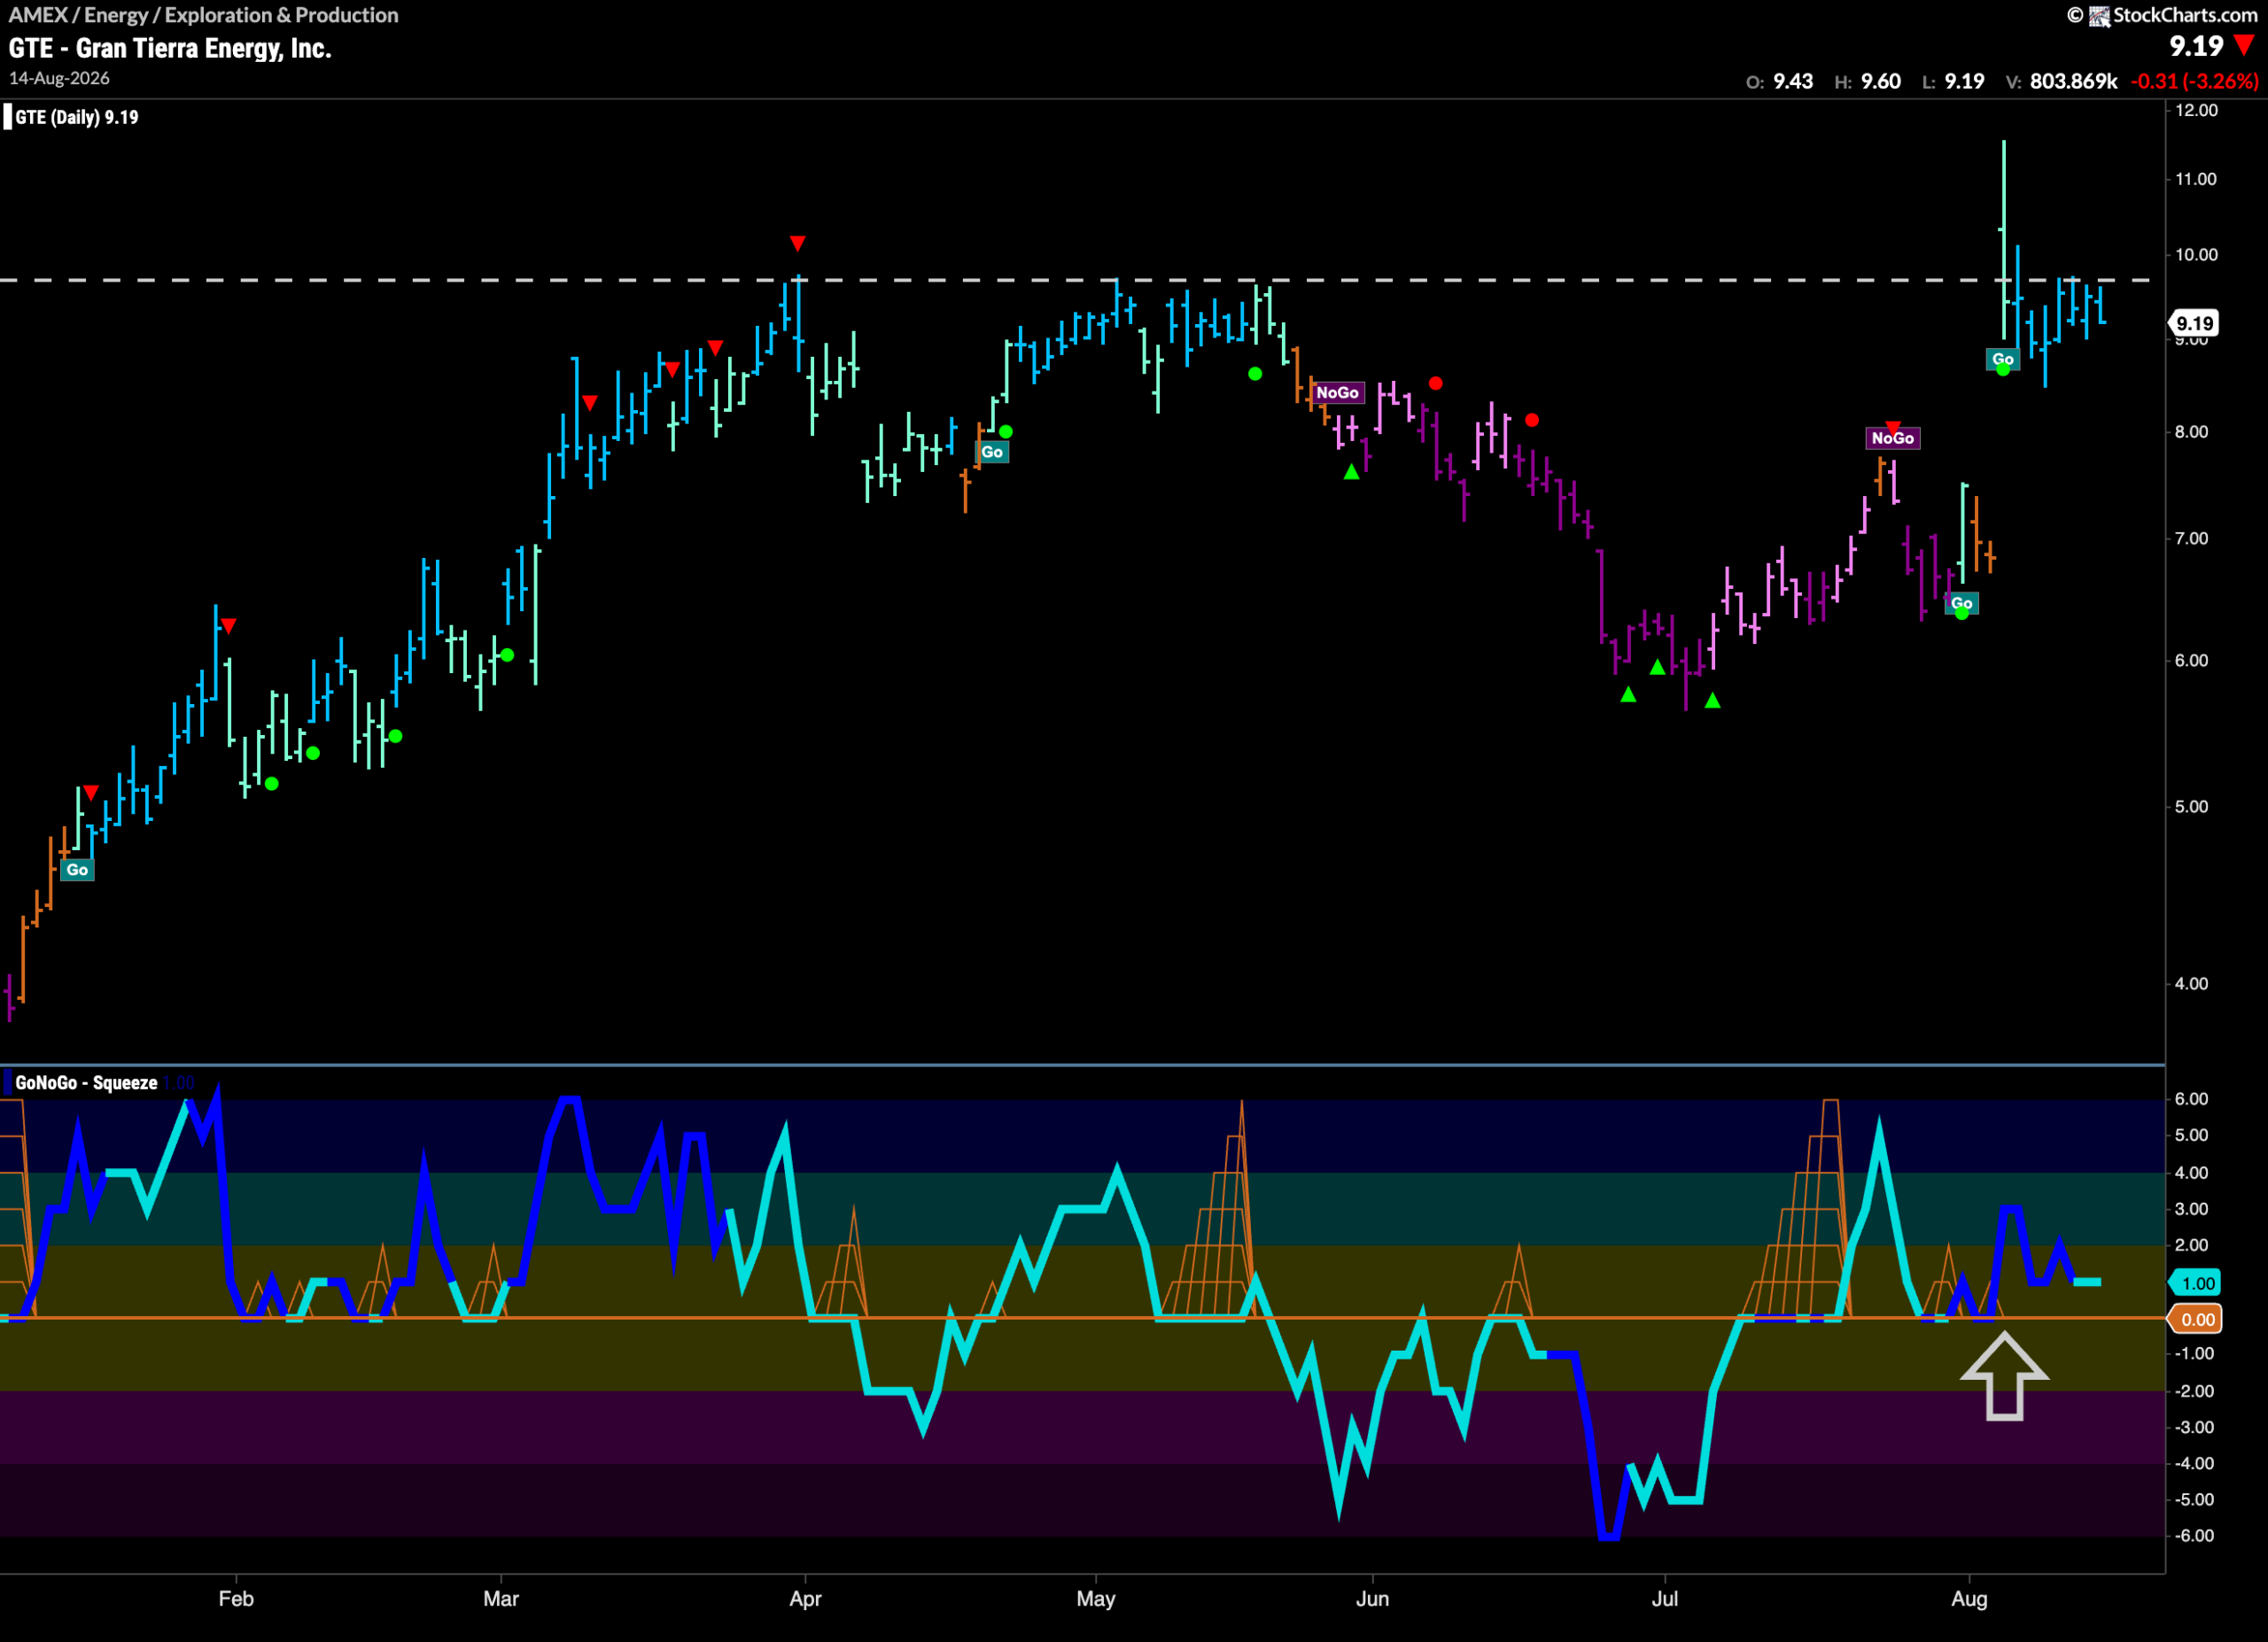Click the Go label near 9.00 in August
This screenshot has width=2268, height=1642.
pos(2002,359)
